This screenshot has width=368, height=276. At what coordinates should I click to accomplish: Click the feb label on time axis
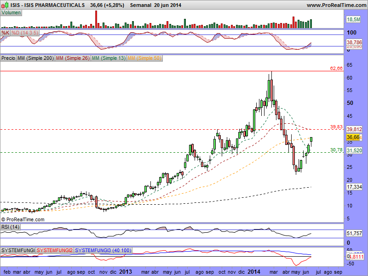tap(7, 272)
